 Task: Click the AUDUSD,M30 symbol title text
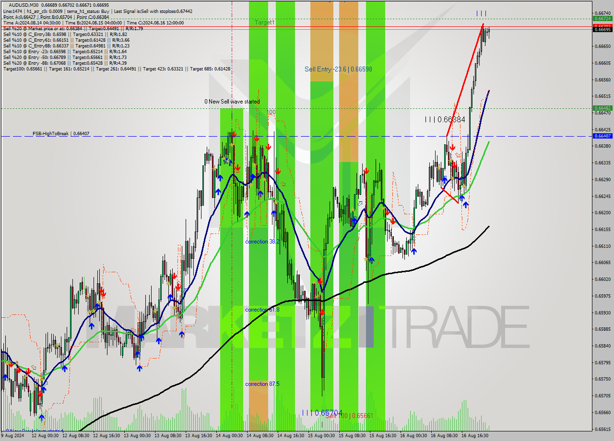point(24,5)
